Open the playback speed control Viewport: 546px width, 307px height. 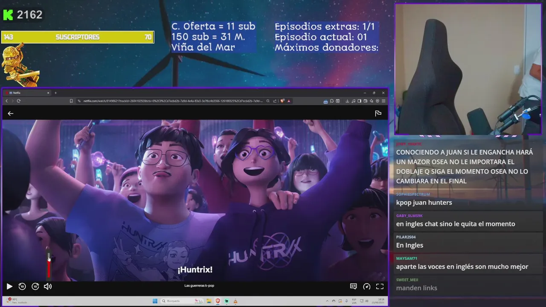366,287
